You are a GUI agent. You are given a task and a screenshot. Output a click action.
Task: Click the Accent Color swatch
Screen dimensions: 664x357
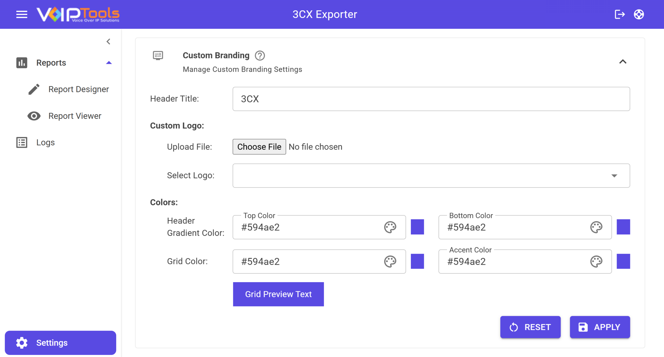point(624,261)
